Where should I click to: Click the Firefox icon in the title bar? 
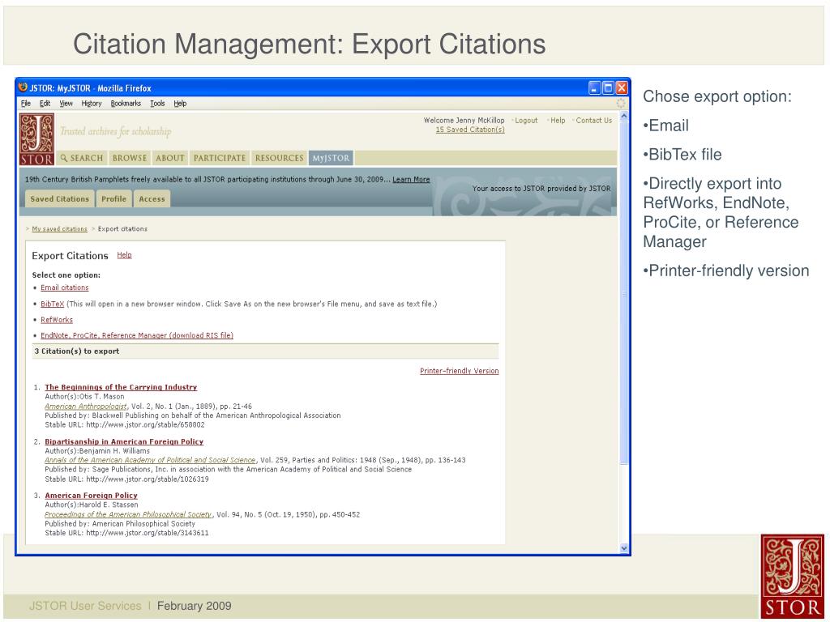pos(23,87)
